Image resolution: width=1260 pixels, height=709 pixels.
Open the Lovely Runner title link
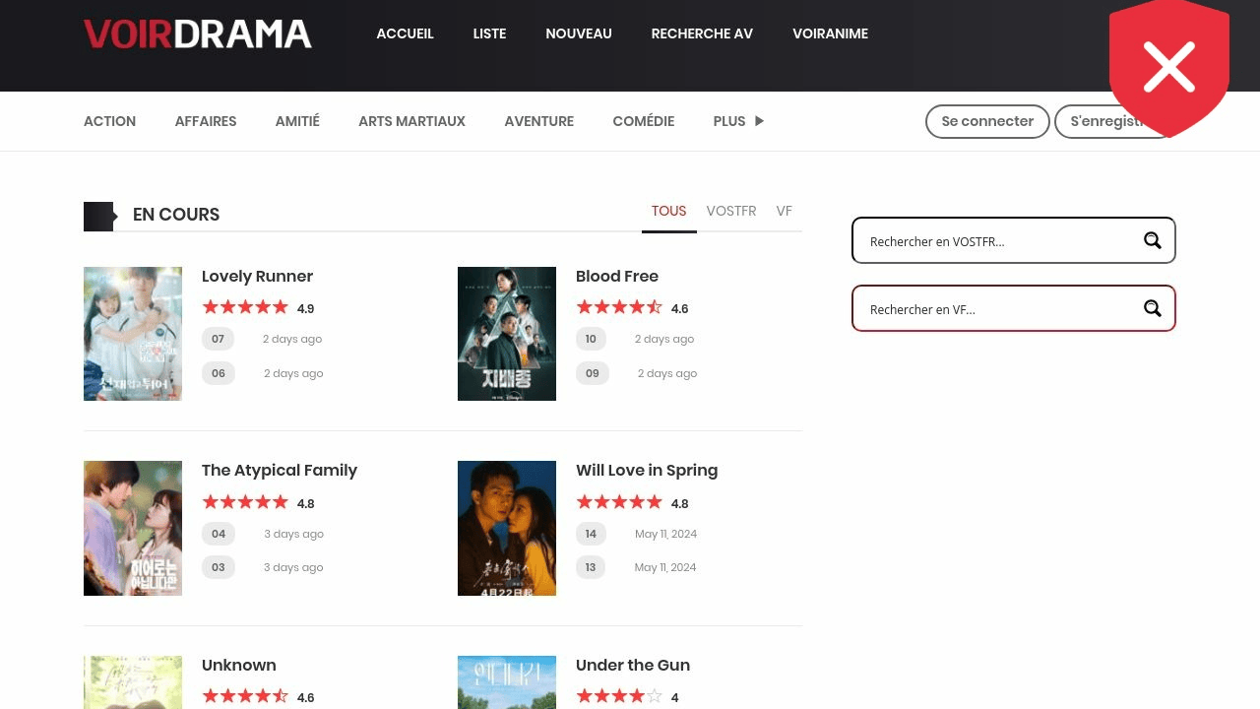coord(257,277)
